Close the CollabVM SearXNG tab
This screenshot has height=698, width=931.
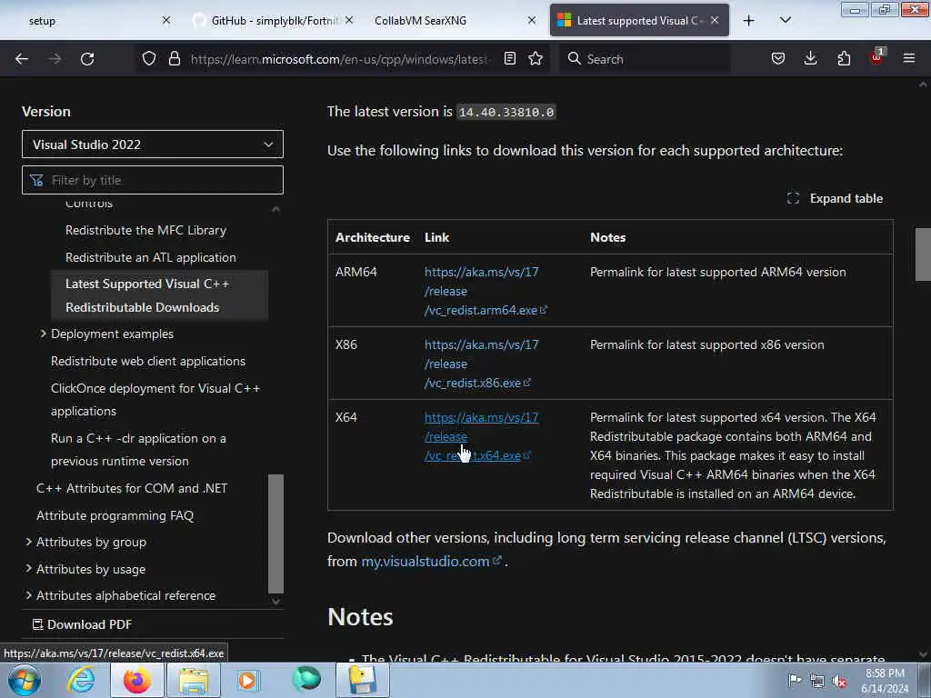click(531, 21)
